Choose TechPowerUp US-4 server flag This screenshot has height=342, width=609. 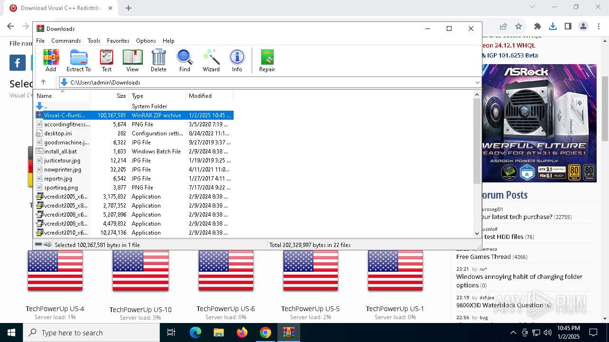click(x=55, y=270)
